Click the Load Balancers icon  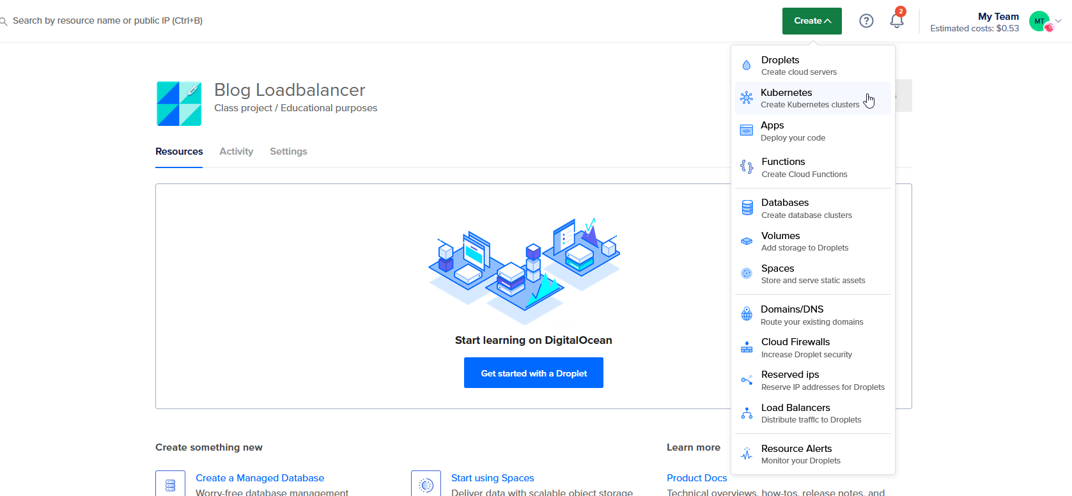[x=747, y=413]
